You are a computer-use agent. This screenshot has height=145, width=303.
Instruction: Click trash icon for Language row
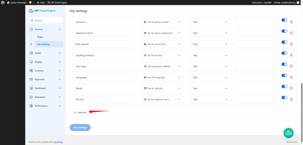[291, 77]
